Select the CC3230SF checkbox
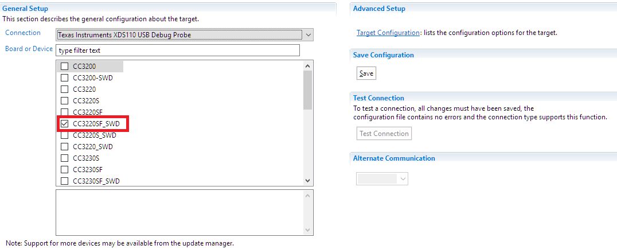617x249 pixels. [65, 169]
